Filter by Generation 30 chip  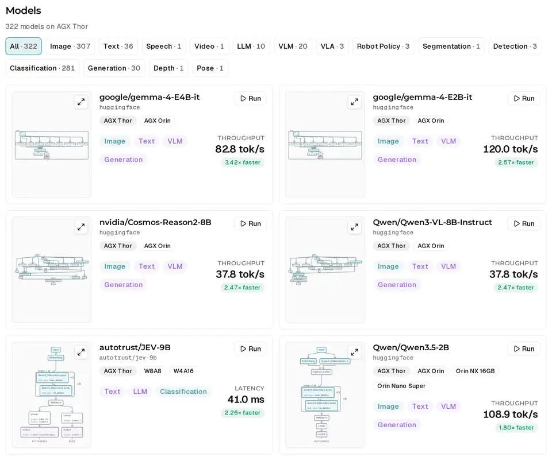[x=114, y=68]
